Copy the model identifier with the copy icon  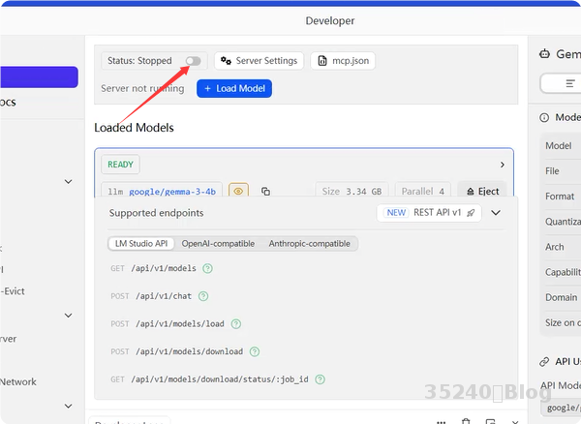(265, 192)
